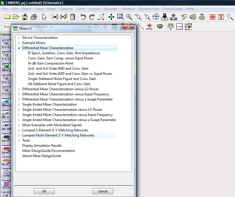The width and height of the screenshot is (235, 197).
Task: Expand Differential Mixer Characterization versus LO Power
Action: click(19, 89)
